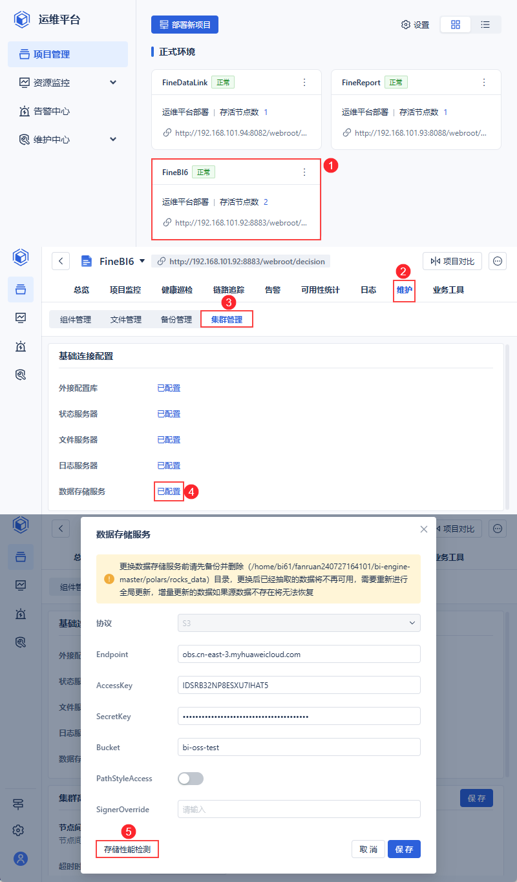Open more options circle beside 项目对比
This screenshot has height=882, width=517.
[x=498, y=261]
